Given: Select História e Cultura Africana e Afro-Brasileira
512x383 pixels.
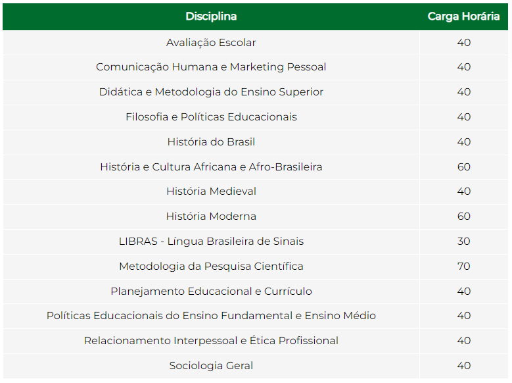Looking at the screenshot, I should click(x=211, y=166).
